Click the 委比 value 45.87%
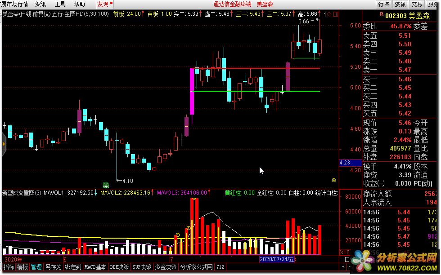Screen dimensions: 441x275 point(401,27)
